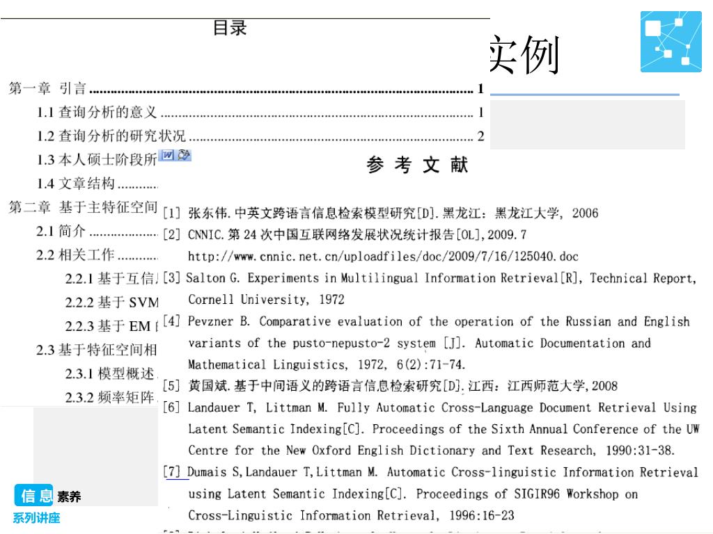Click the blue 信息 badge
Screen dimensions: 713x534
point(33,495)
